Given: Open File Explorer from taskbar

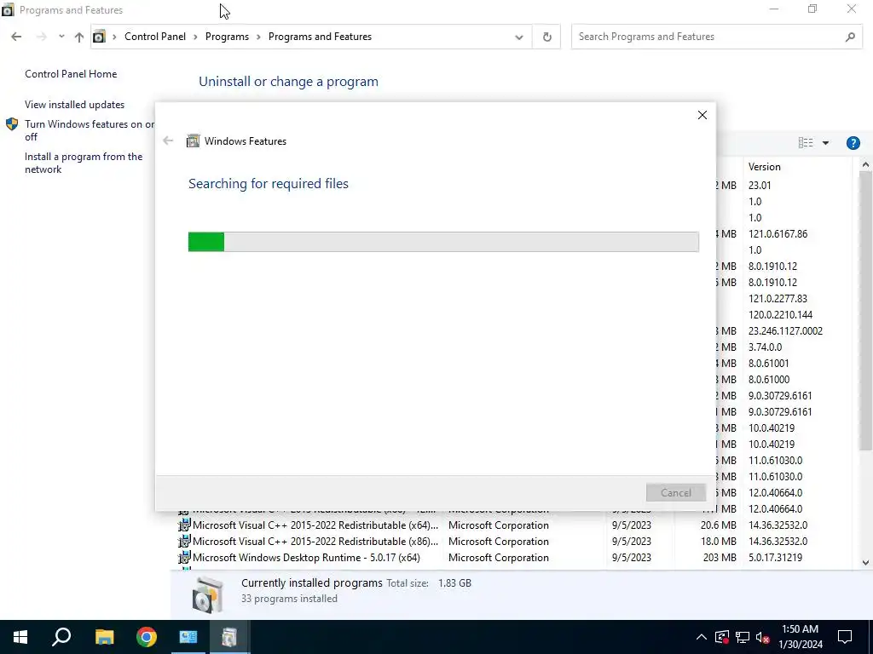Looking at the screenshot, I should [104, 637].
